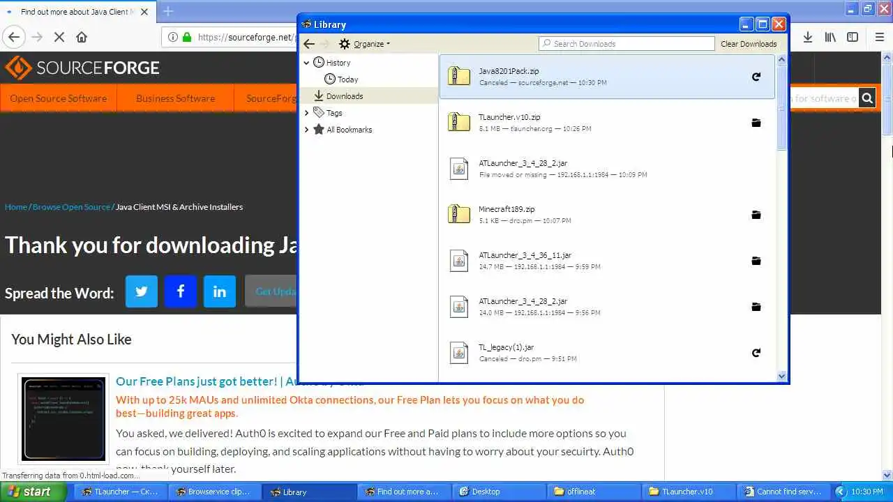Click the ATLauncher_3_4_36_11.jar file icon
Screen dimensions: 893x502
(x=459, y=260)
